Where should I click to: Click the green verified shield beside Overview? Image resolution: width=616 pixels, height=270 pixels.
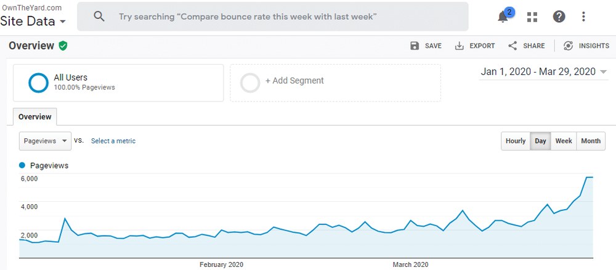(63, 46)
